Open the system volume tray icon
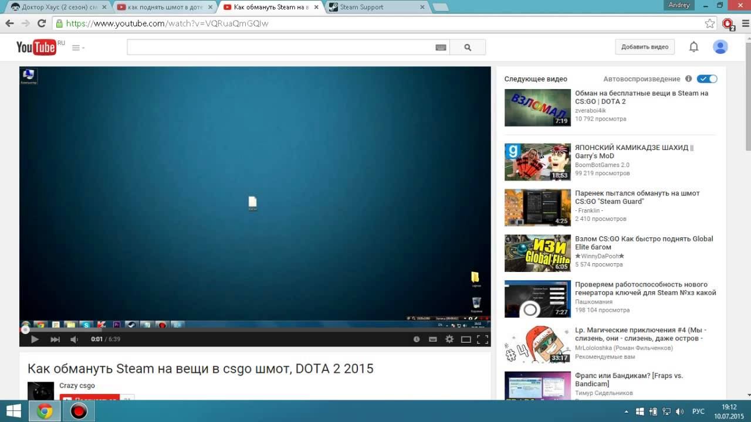Viewport: 751px width, 422px height. (x=680, y=411)
